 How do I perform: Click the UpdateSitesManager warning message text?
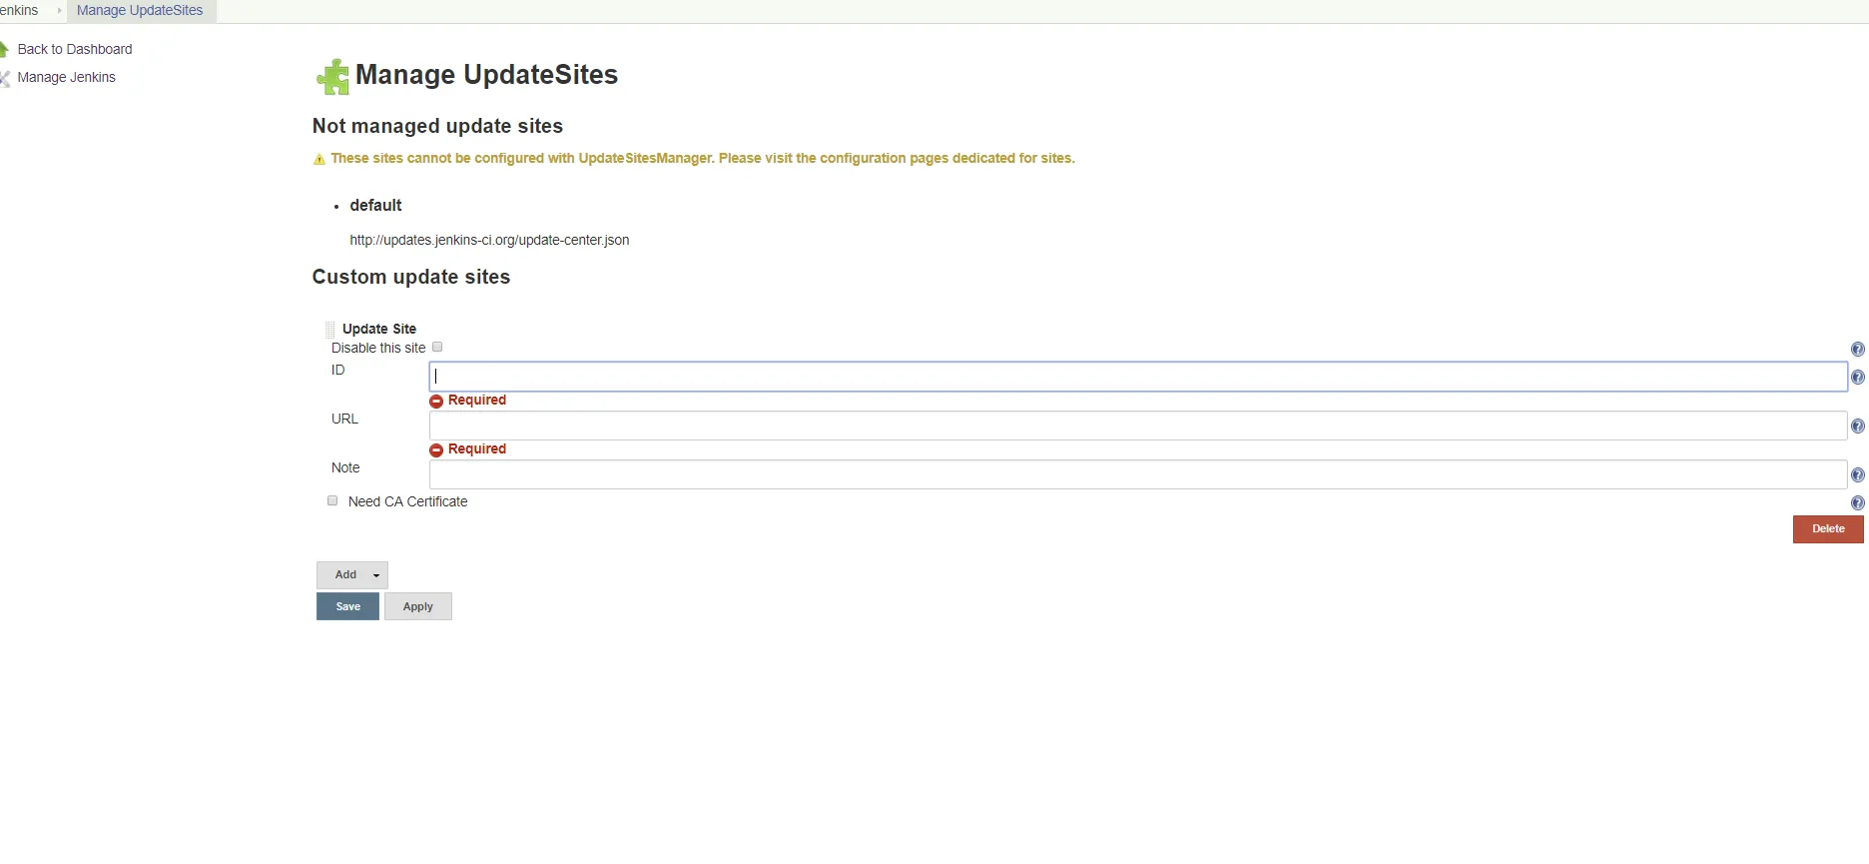[x=703, y=158]
